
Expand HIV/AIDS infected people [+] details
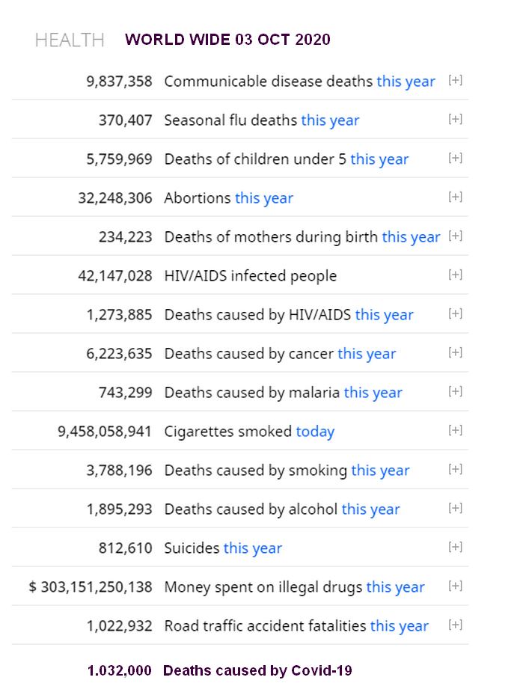[455, 275]
